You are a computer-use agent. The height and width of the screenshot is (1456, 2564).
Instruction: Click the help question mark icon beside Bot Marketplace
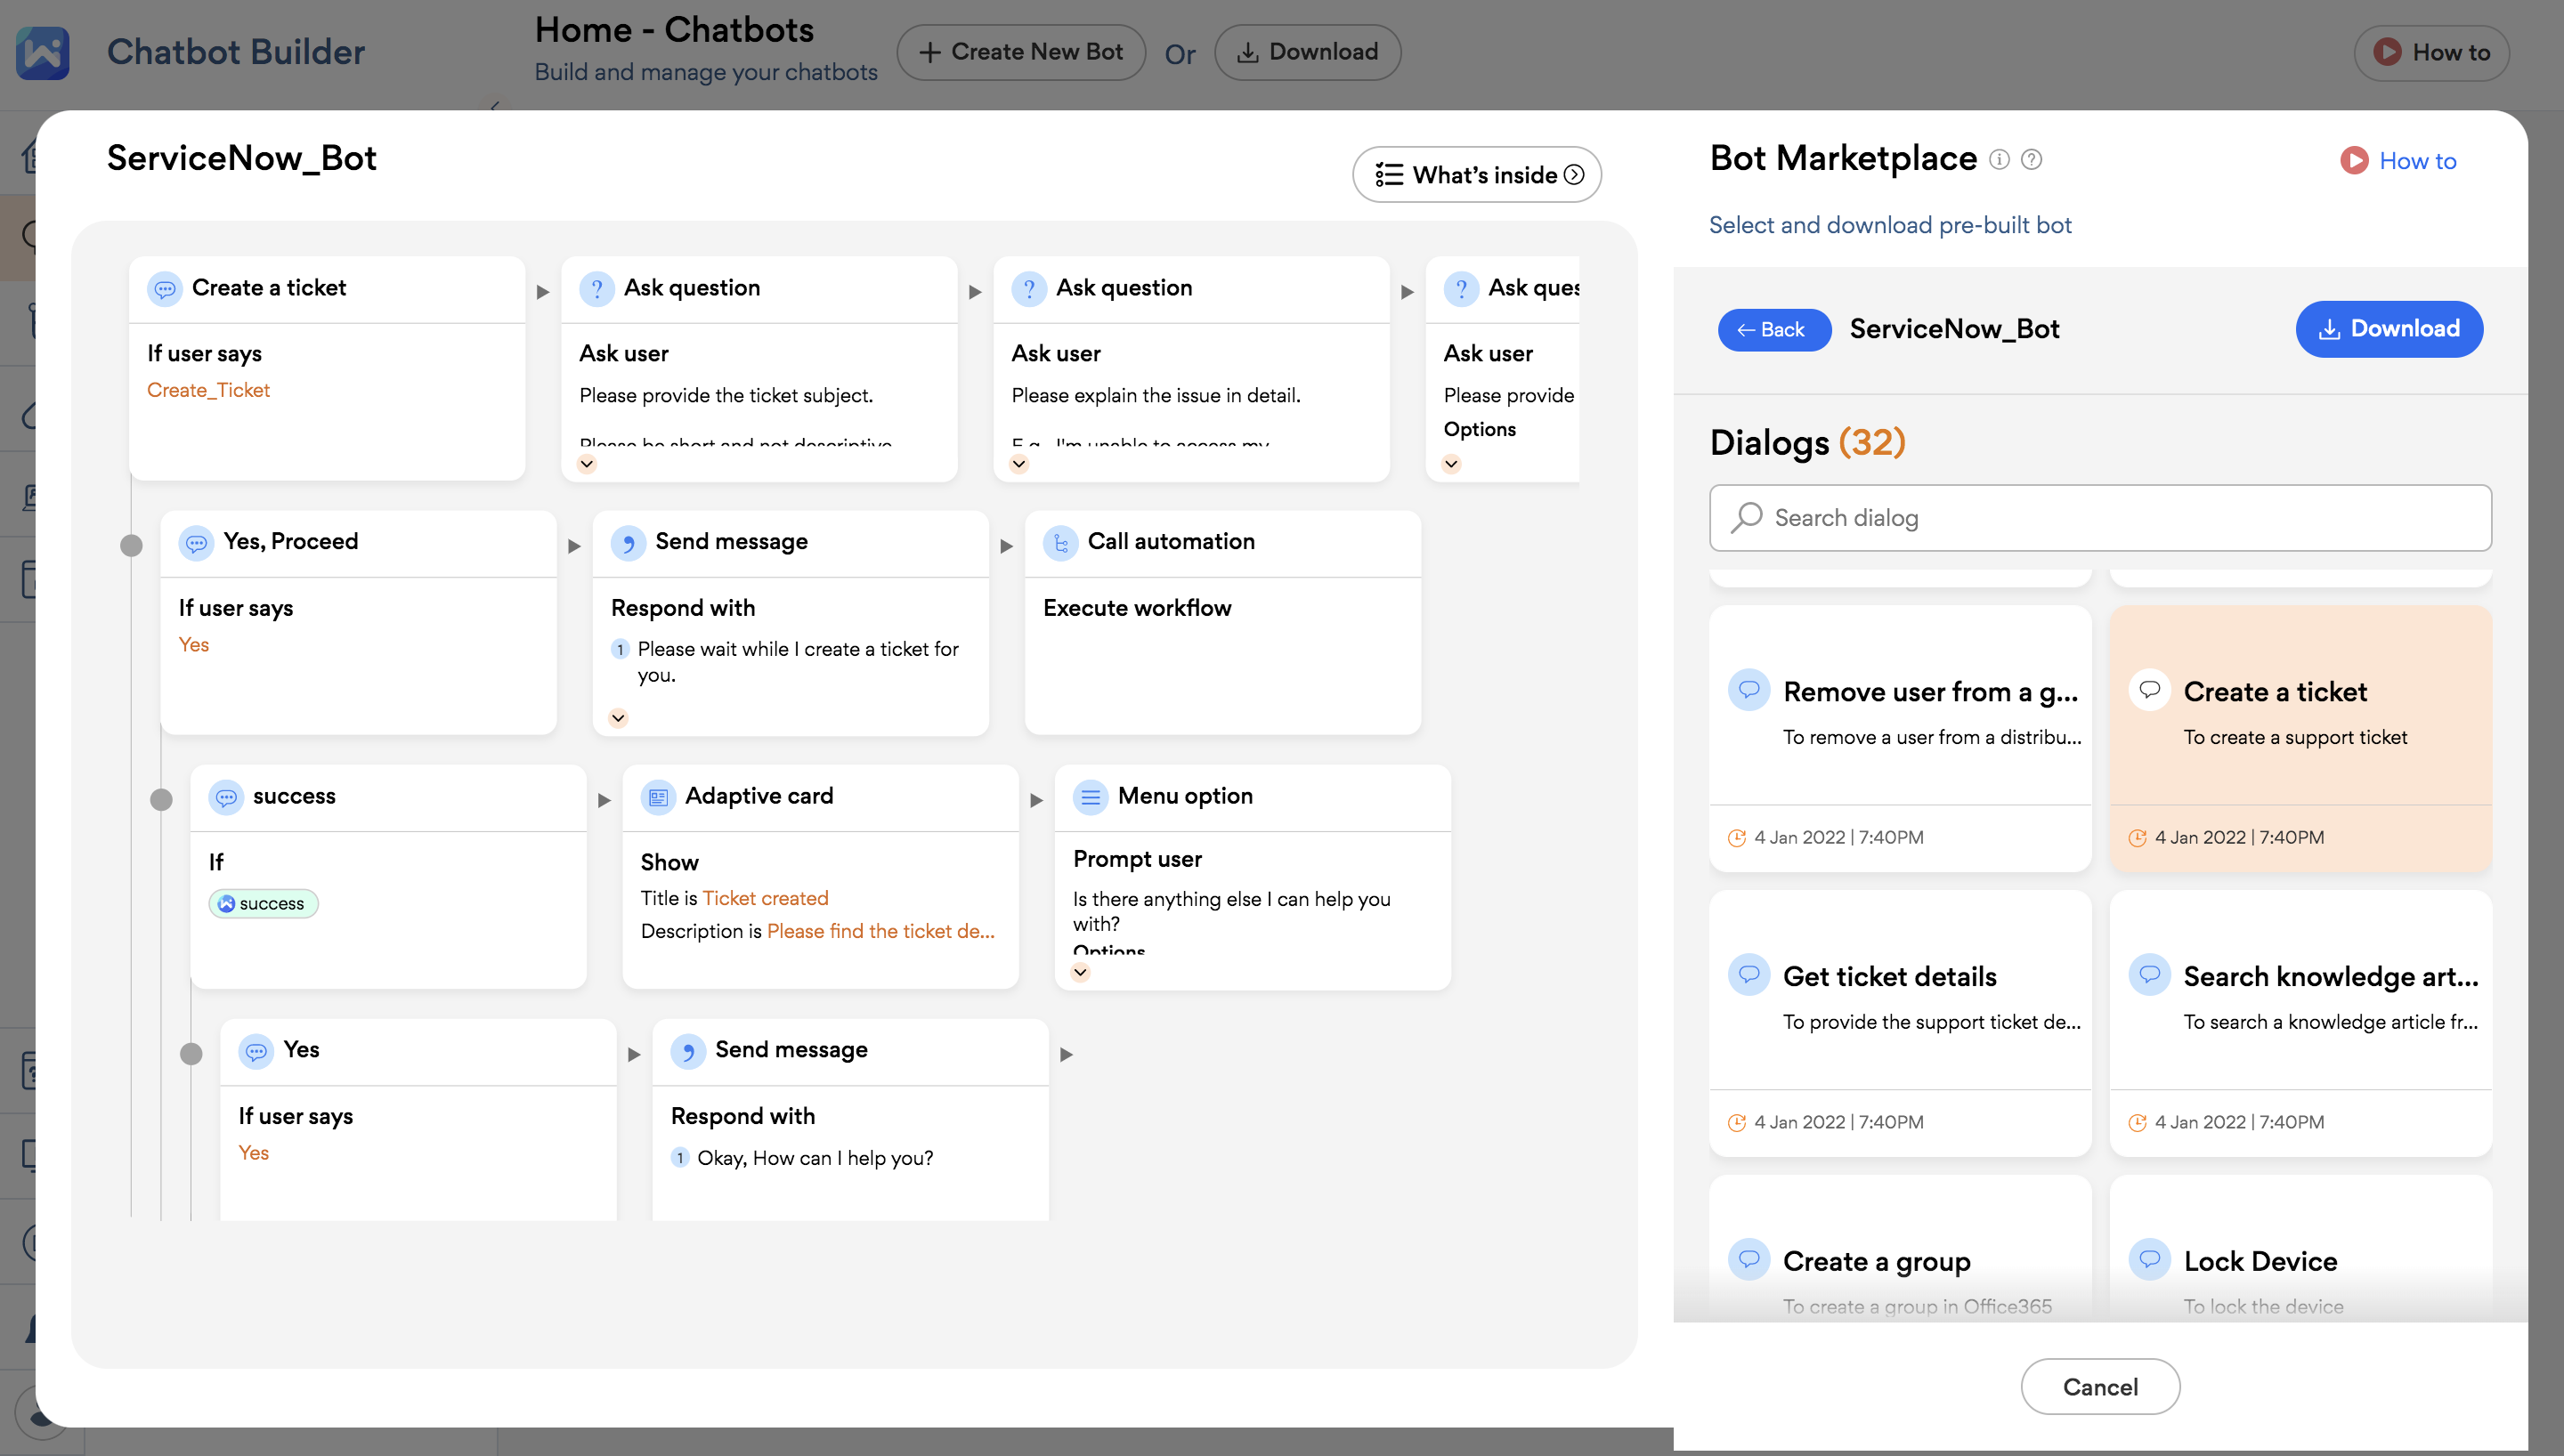(x=2031, y=160)
